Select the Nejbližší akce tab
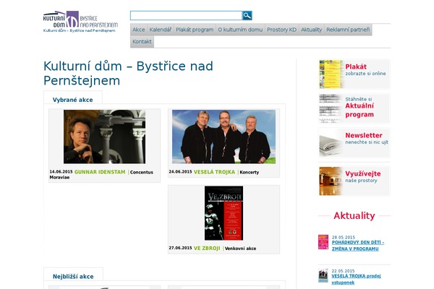434x289 pixels. (x=73, y=277)
